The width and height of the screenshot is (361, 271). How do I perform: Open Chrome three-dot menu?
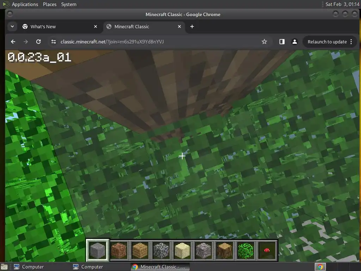[x=351, y=42]
